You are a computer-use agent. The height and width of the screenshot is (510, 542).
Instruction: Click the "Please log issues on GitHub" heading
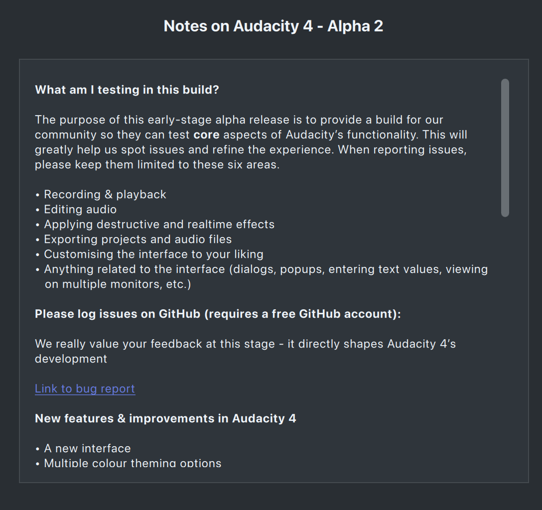[218, 314]
